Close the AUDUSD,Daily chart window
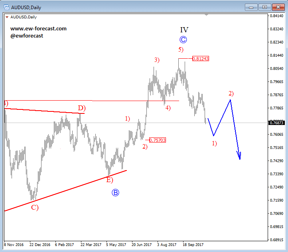288x252 pixels. (278, 7)
